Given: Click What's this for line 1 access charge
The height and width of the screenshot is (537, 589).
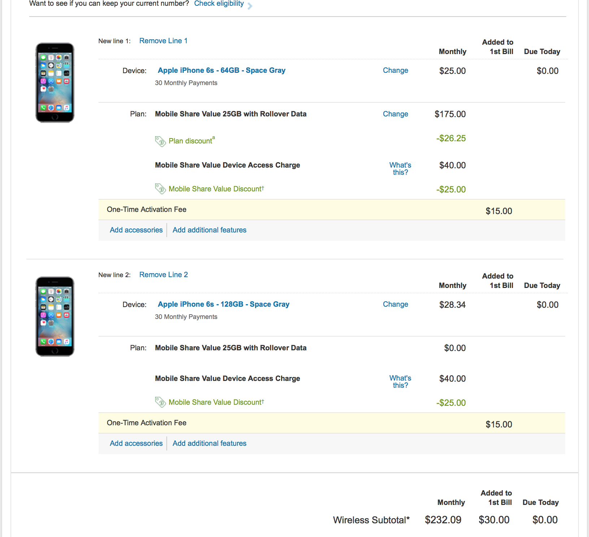Looking at the screenshot, I should pos(400,169).
